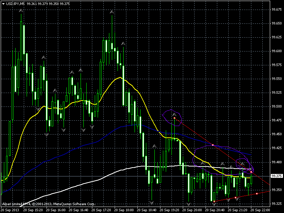
Task: Click the 99.400 price scale label
Action: point(277,162)
